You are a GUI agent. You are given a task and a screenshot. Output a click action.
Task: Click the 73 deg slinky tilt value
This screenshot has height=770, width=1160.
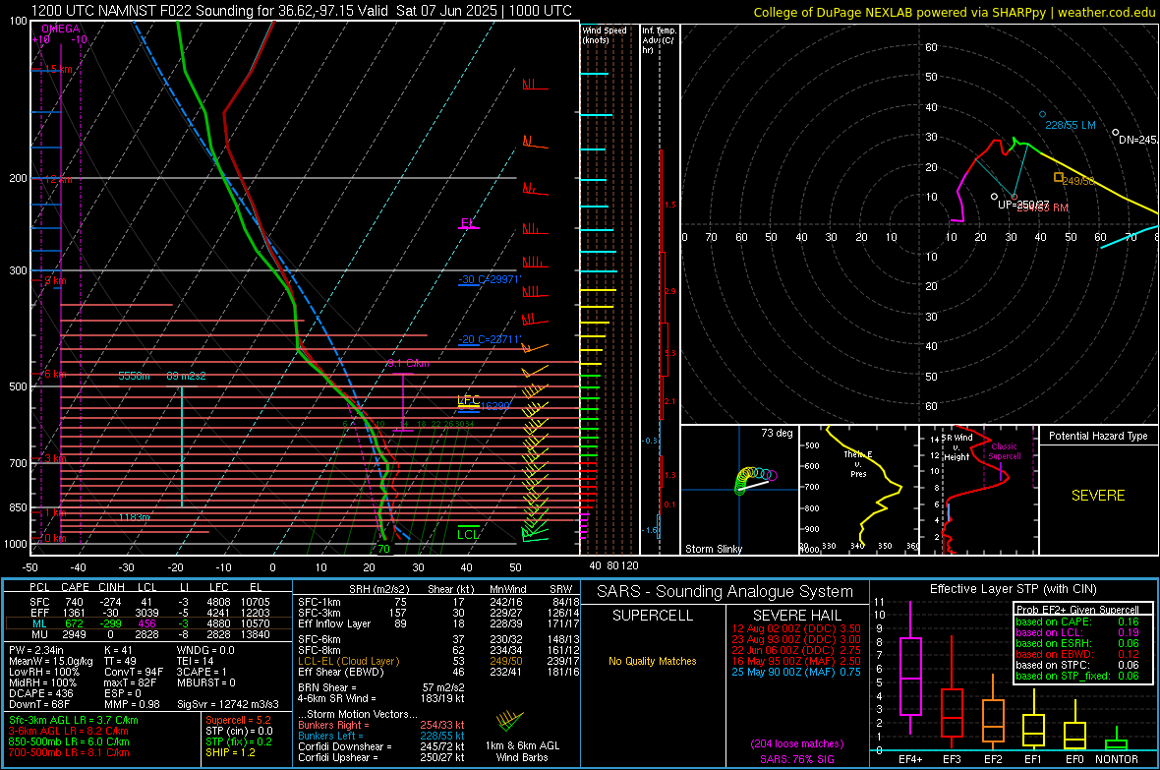click(x=776, y=433)
